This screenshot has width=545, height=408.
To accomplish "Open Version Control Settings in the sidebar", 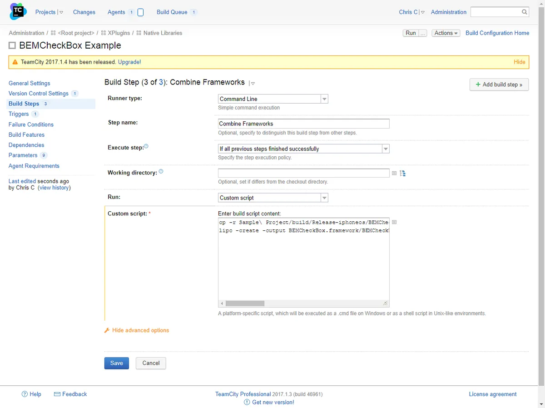I will (39, 94).
